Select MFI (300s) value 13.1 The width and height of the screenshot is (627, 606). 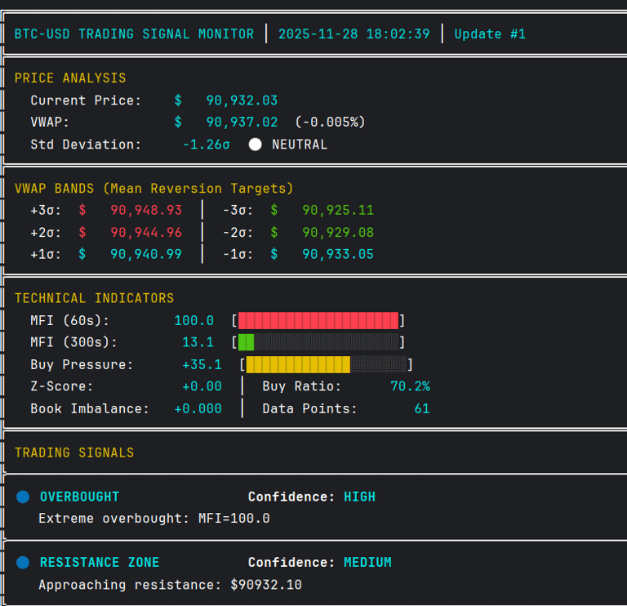(x=198, y=342)
